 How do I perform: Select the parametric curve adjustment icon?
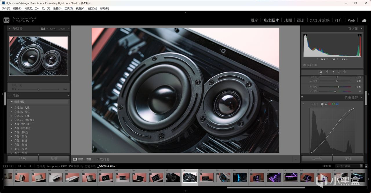[322, 104]
